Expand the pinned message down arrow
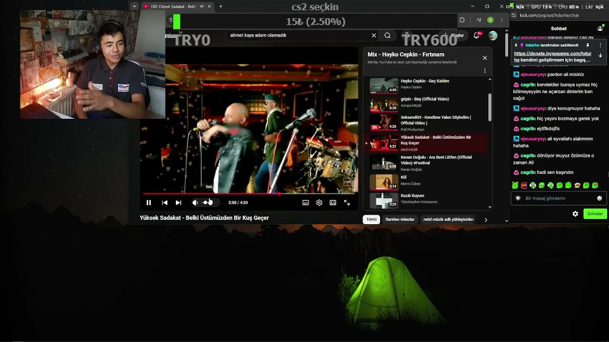Screen dimensions: 609x342 tap(600, 55)
